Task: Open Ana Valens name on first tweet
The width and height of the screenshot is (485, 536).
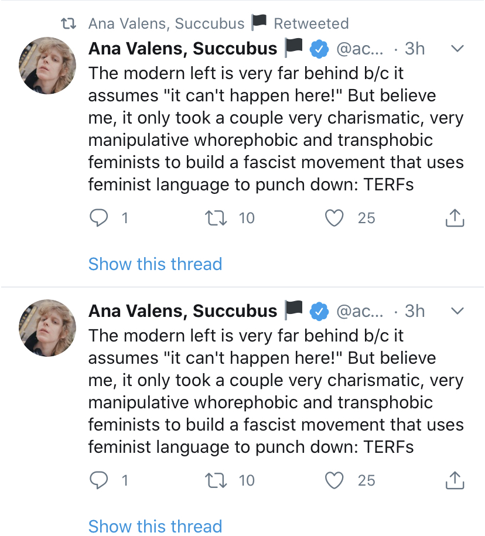Action: click(x=182, y=49)
